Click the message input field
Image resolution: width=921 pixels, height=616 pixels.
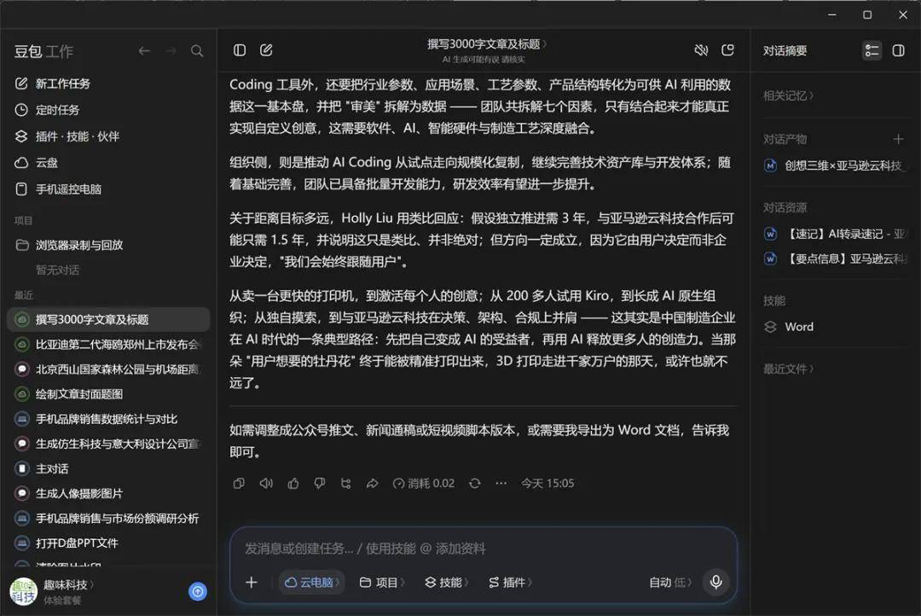pyautogui.click(x=483, y=549)
